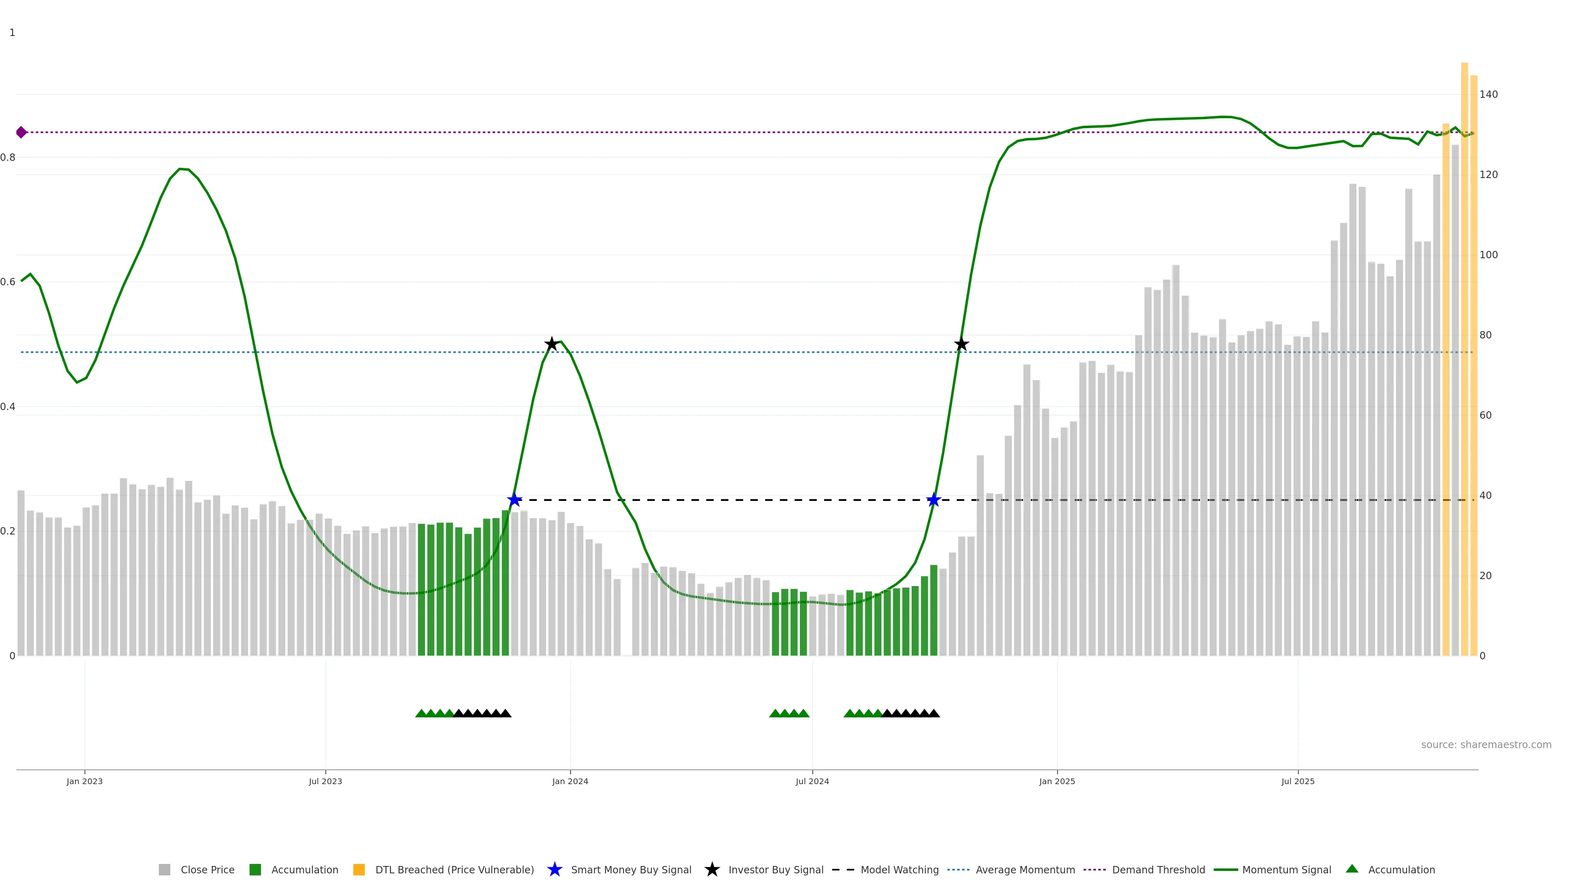
Task: Click the black star just before Jan 2024
Action: 552,344
